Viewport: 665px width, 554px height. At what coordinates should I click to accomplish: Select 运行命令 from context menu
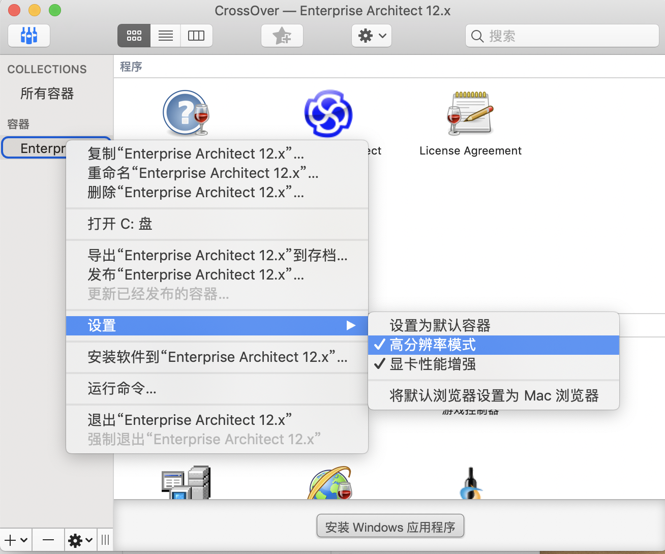pyautogui.click(x=217, y=388)
